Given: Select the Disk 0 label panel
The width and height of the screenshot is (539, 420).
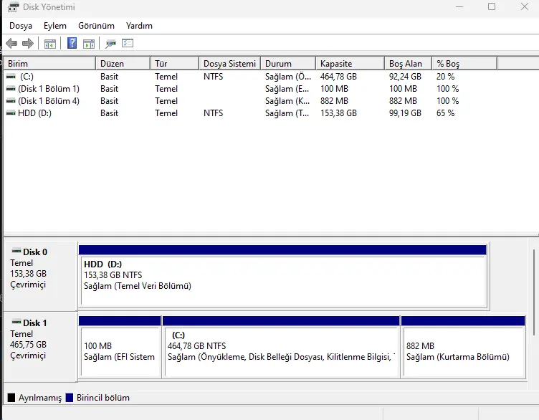Looking at the screenshot, I should 40,276.
